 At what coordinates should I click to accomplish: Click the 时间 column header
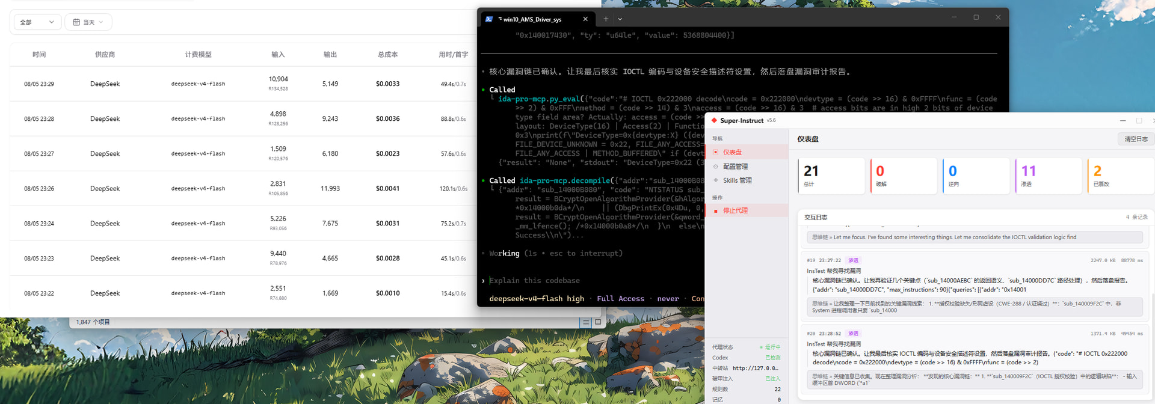tap(39, 55)
